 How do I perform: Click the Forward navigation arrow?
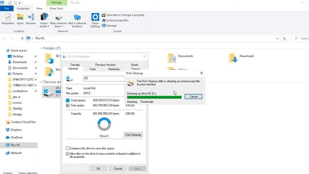[12, 39]
